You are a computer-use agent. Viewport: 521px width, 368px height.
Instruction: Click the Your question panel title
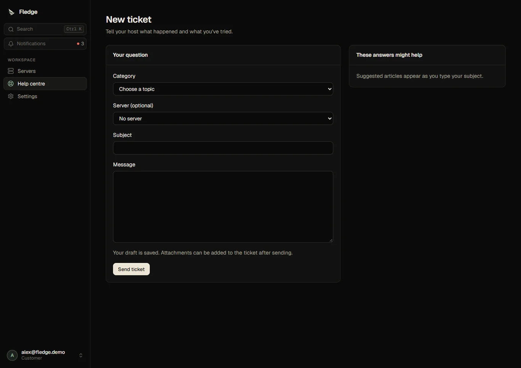130,55
